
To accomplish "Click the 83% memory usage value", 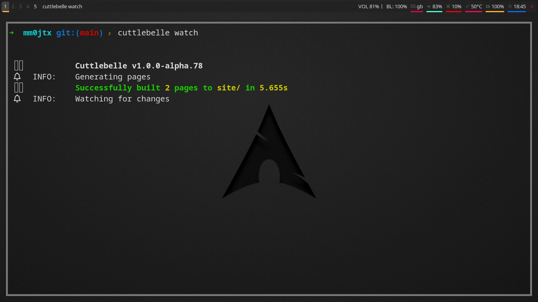I will [437, 6].
